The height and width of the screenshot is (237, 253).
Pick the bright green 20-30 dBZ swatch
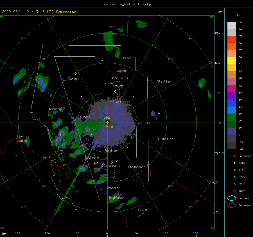pos(232,117)
